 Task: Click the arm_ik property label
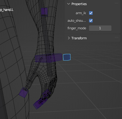click(81, 13)
